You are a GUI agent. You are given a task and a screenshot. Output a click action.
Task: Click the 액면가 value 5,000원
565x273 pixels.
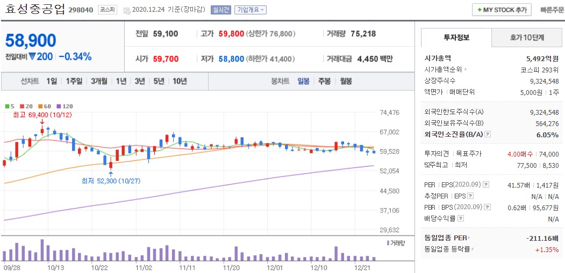click(531, 92)
